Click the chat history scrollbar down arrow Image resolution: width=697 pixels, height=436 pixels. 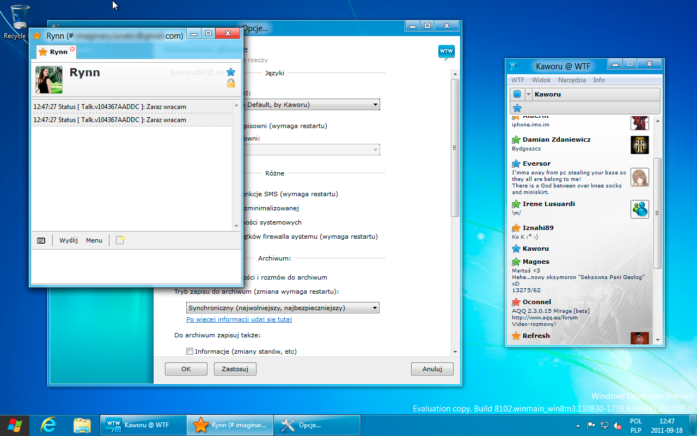point(236,225)
